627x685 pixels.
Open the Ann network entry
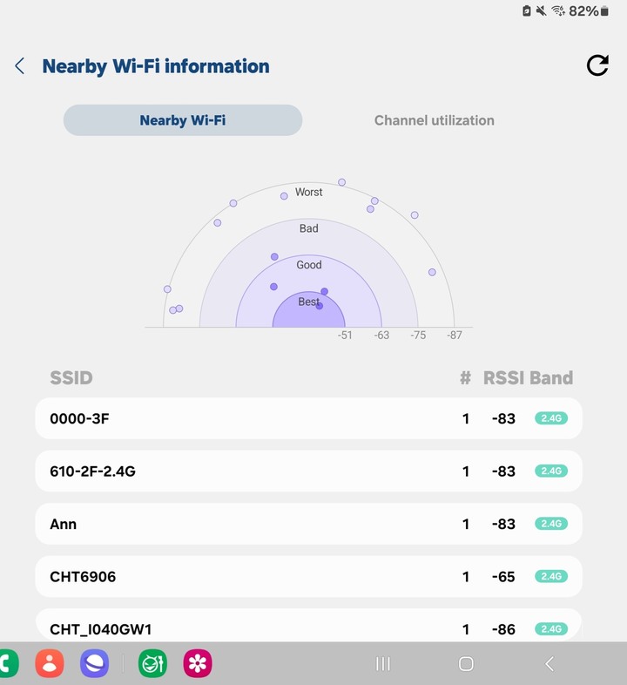[x=308, y=524]
